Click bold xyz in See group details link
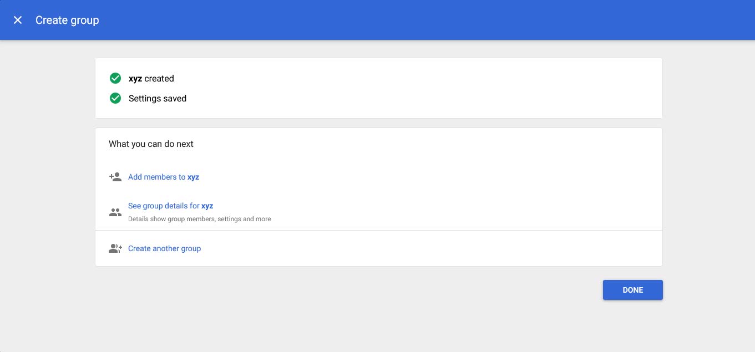Image resolution: width=755 pixels, height=352 pixels. [x=207, y=206]
